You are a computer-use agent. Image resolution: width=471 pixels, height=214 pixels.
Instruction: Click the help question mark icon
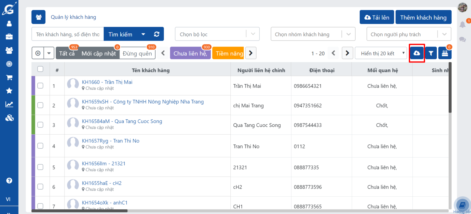(9, 181)
